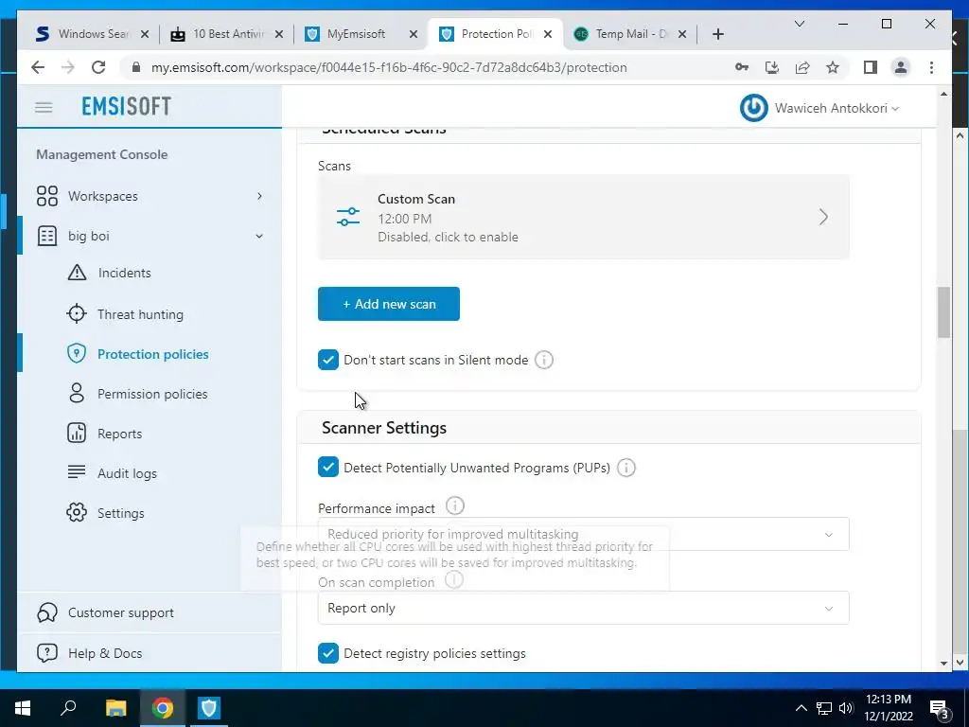Click the Reports chart icon
This screenshot has height=727, width=969.
click(77, 433)
